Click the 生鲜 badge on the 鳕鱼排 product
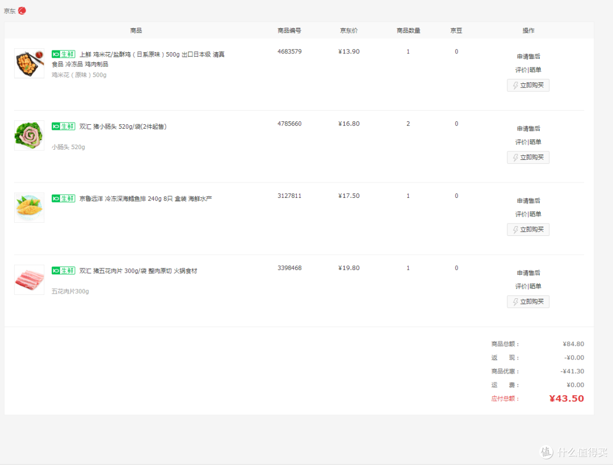 pyautogui.click(x=64, y=198)
